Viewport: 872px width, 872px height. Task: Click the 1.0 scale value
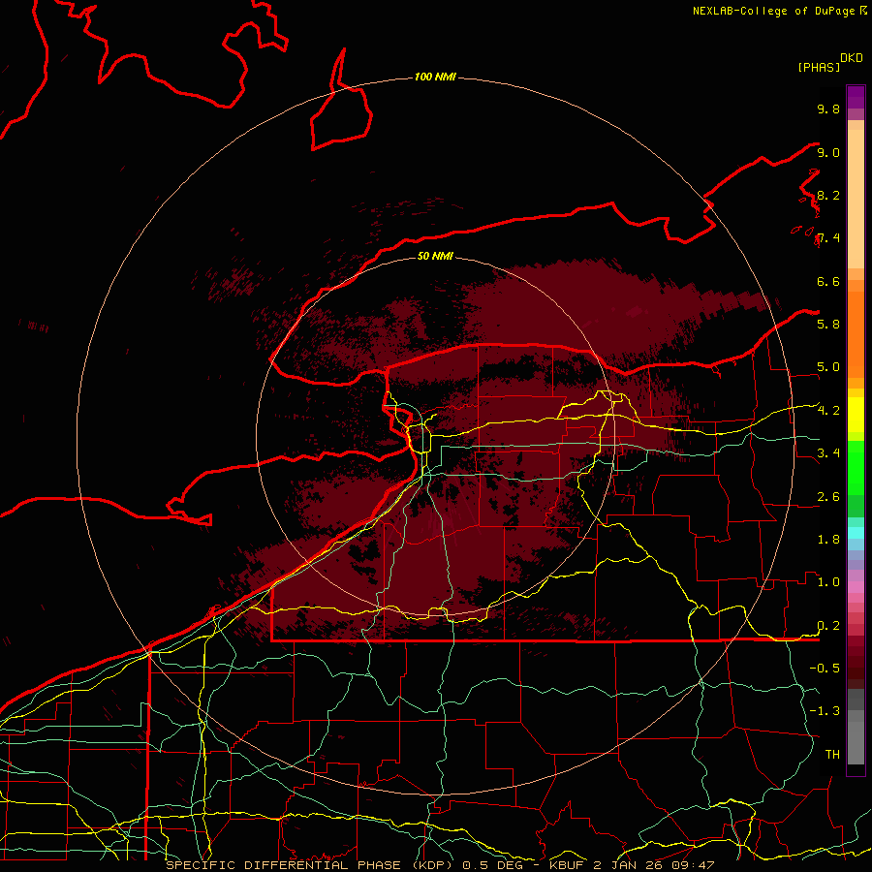(828, 581)
